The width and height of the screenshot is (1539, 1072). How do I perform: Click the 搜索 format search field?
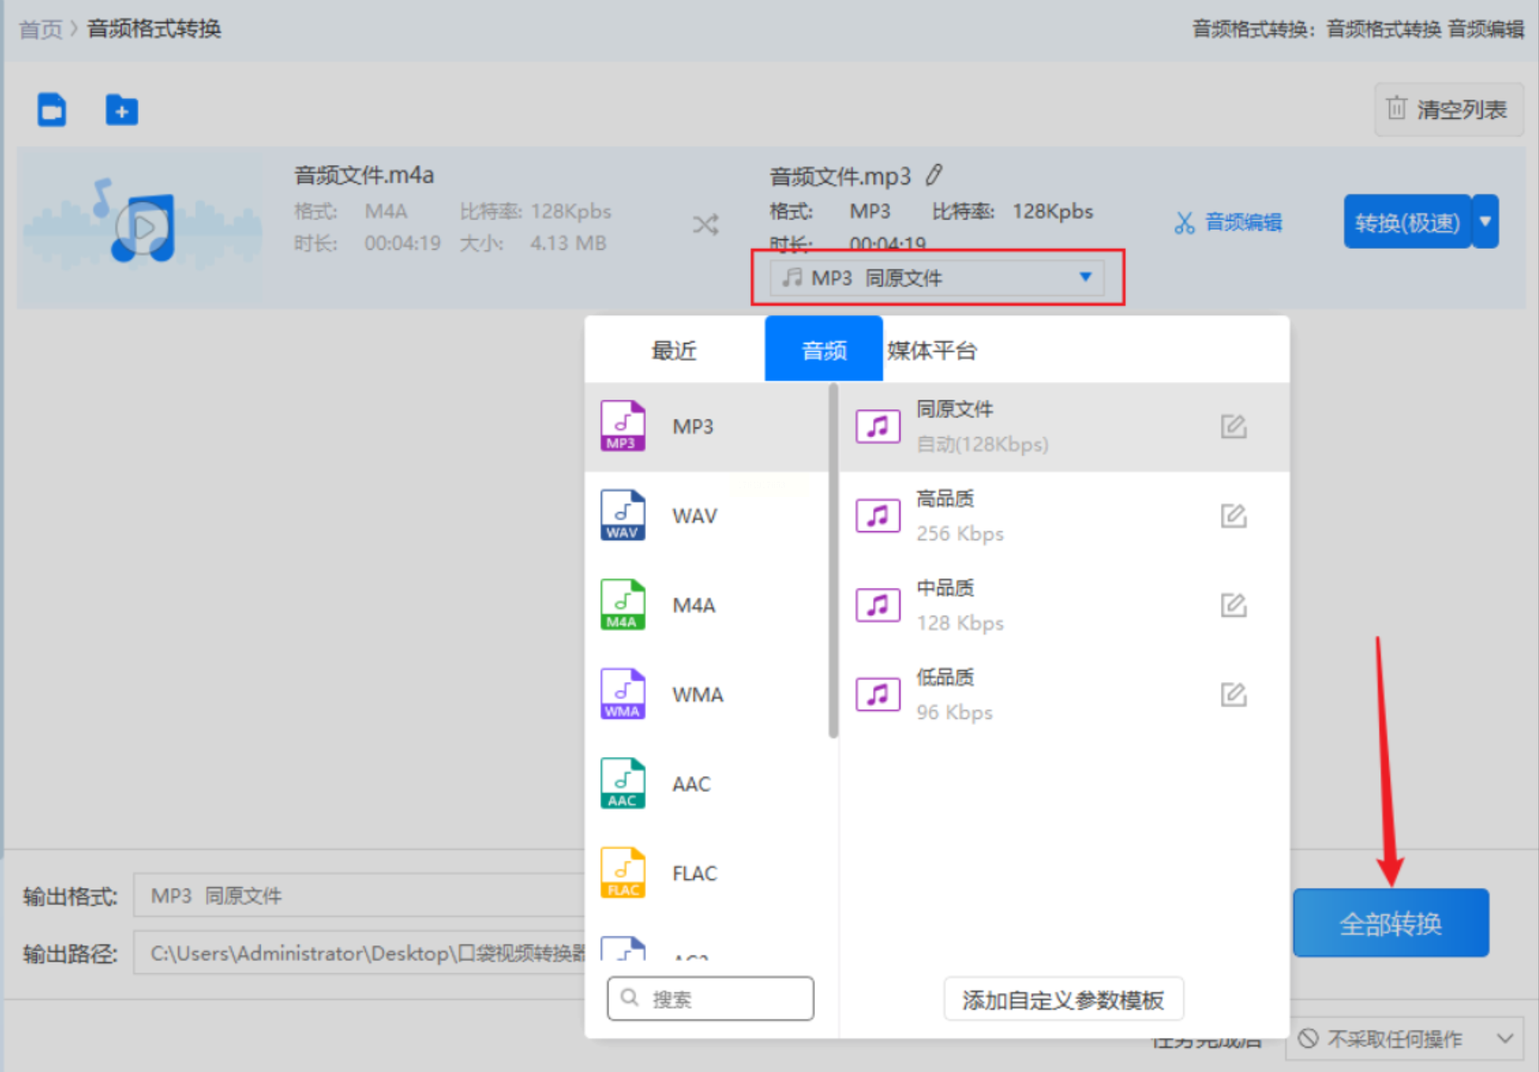click(x=710, y=999)
